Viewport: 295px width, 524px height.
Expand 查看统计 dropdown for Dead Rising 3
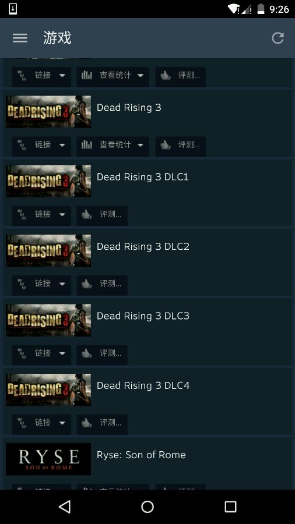click(x=141, y=145)
